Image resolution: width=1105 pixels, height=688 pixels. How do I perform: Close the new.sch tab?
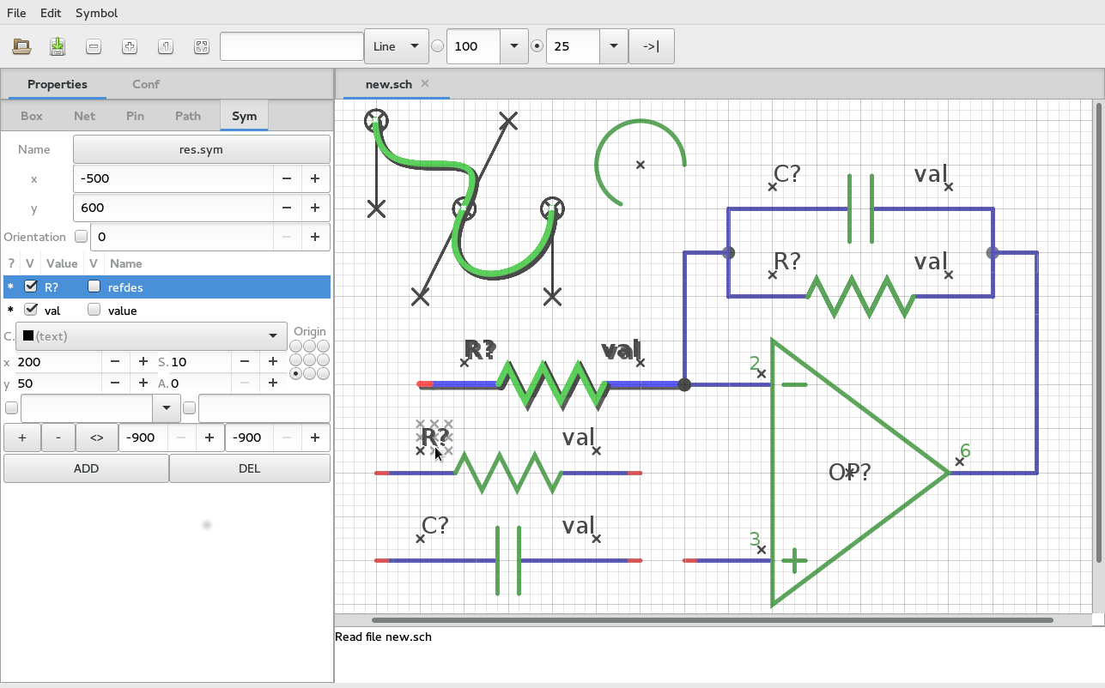point(425,83)
